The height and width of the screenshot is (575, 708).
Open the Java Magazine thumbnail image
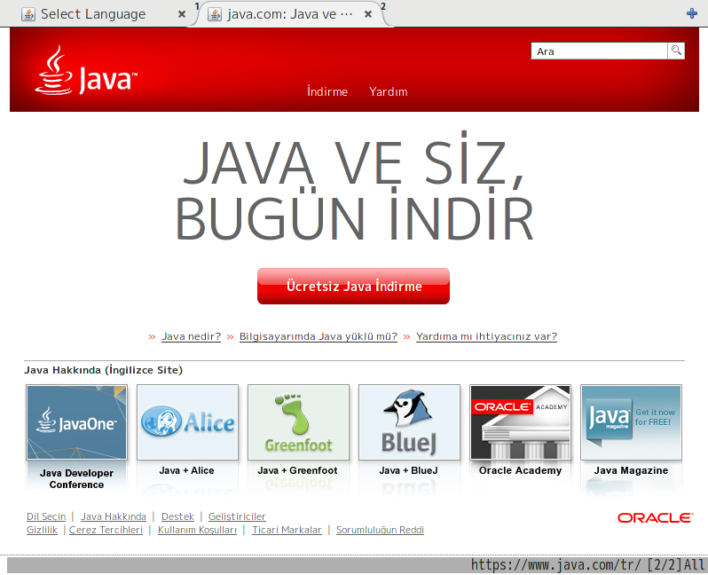pyautogui.click(x=631, y=422)
